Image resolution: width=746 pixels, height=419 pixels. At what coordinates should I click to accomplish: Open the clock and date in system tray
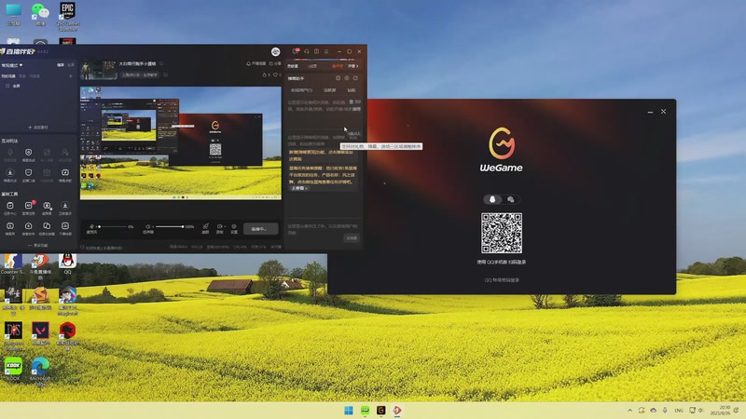720,411
